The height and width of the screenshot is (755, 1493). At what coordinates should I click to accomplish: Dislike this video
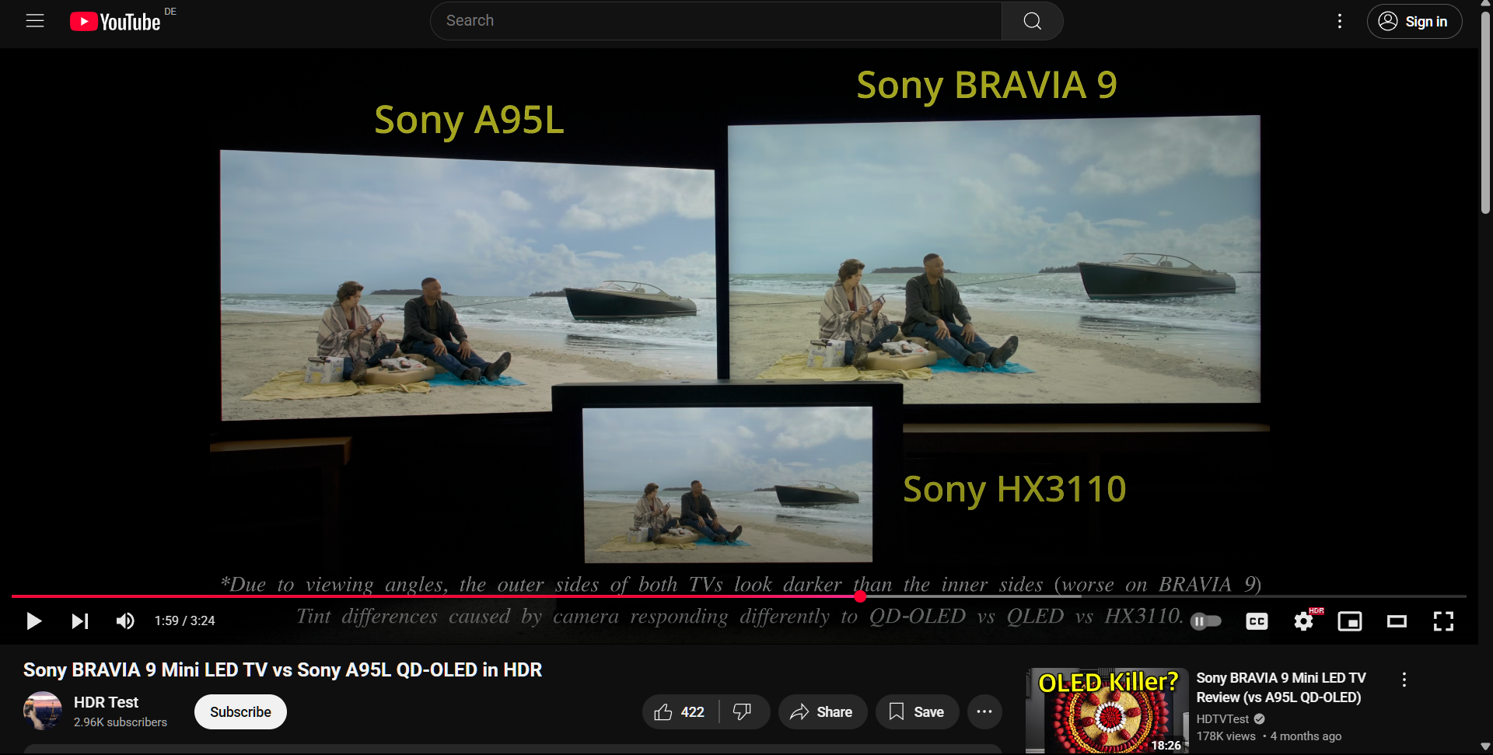(x=743, y=711)
